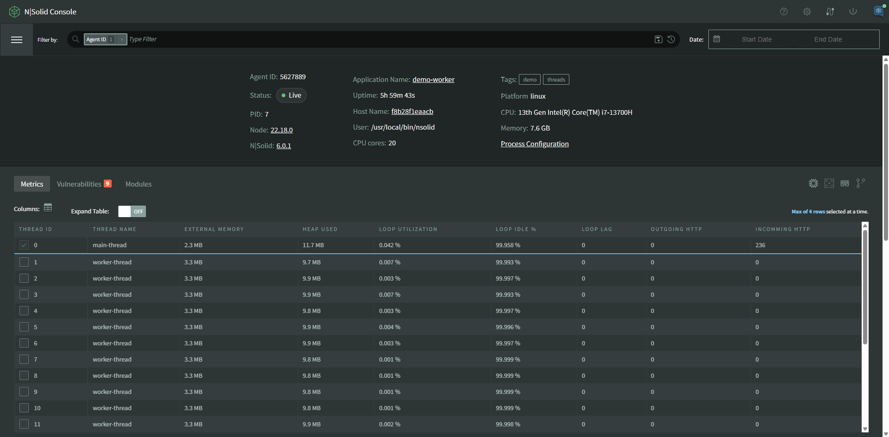Select the checkbox for worker-thread 3
This screenshot has width=889, height=437.
(25, 294)
